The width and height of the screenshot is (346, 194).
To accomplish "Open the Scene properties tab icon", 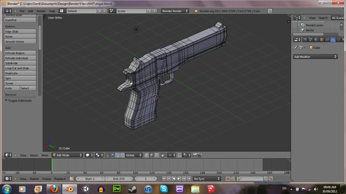I will [311, 40].
